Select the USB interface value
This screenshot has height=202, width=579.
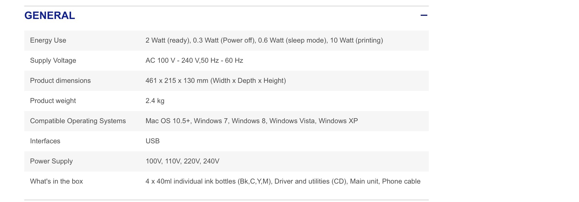(153, 141)
